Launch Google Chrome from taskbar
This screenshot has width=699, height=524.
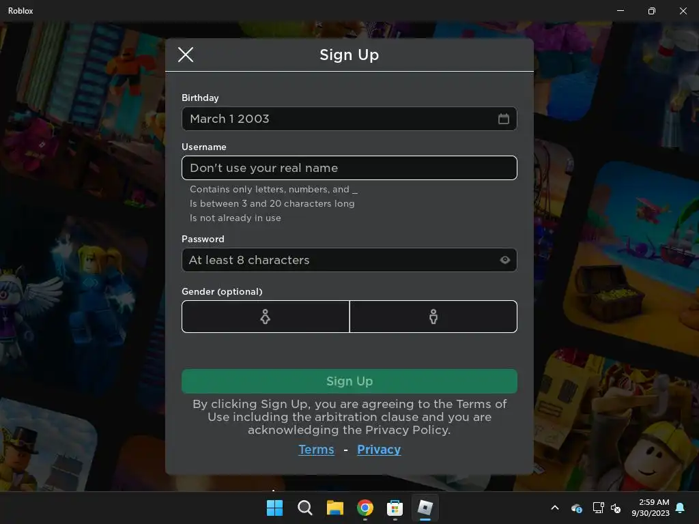click(365, 508)
